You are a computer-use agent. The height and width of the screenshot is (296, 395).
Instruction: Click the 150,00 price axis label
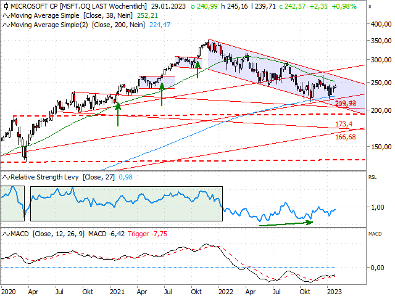pyautogui.click(x=381, y=147)
